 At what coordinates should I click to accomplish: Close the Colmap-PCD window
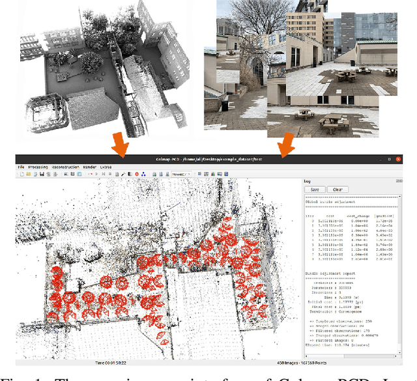tap(398, 159)
